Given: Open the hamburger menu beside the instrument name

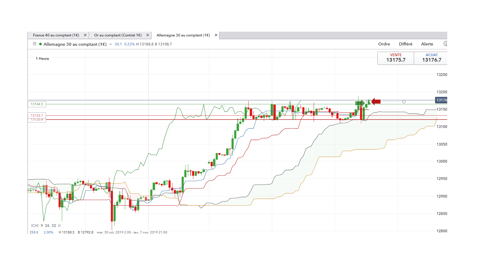Looking at the screenshot, I should coord(35,44).
